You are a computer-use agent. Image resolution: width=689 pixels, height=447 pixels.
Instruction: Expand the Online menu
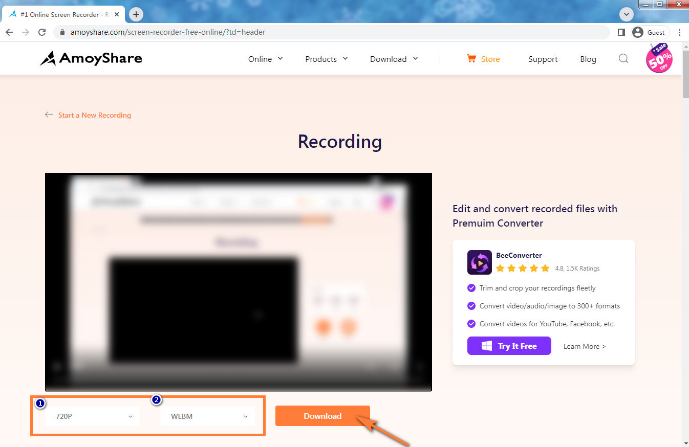266,59
